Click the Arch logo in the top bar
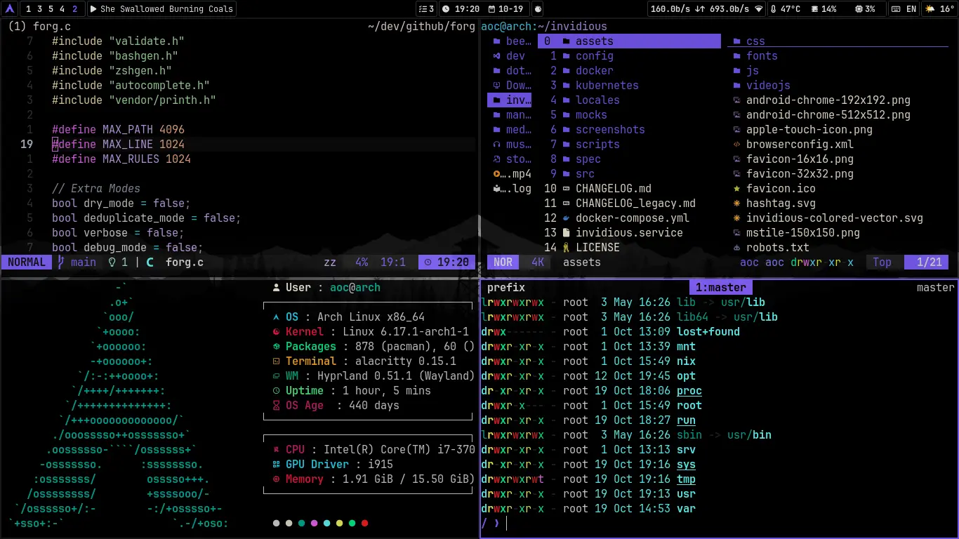Image resolution: width=959 pixels, height=539 pixels. point(9,9)
